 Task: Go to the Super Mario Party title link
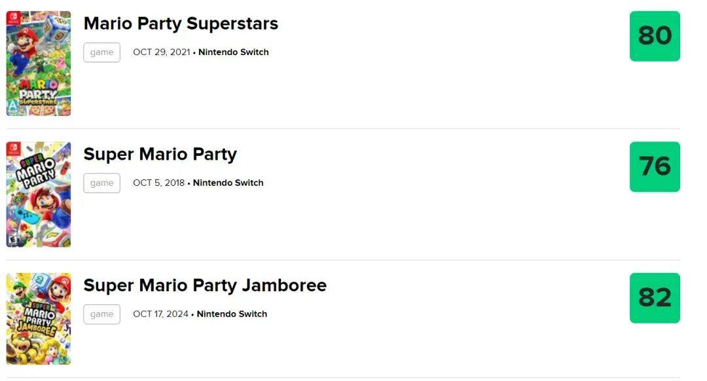coord(160,154)
